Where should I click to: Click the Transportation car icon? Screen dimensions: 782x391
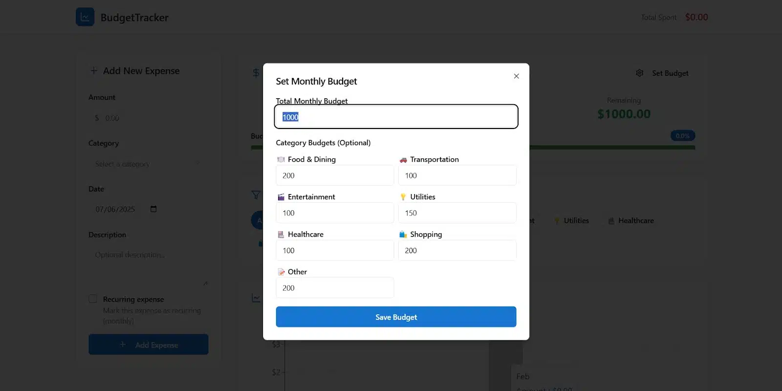tap(403, 160)
